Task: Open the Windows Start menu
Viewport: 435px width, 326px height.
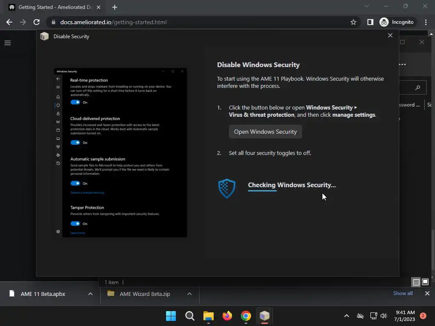Action: [x=171, y=316]
